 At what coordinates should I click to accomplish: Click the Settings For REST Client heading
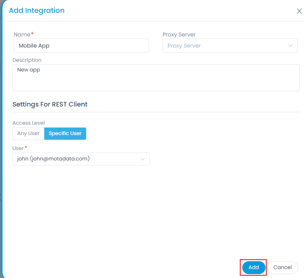[x=50, y=104]
